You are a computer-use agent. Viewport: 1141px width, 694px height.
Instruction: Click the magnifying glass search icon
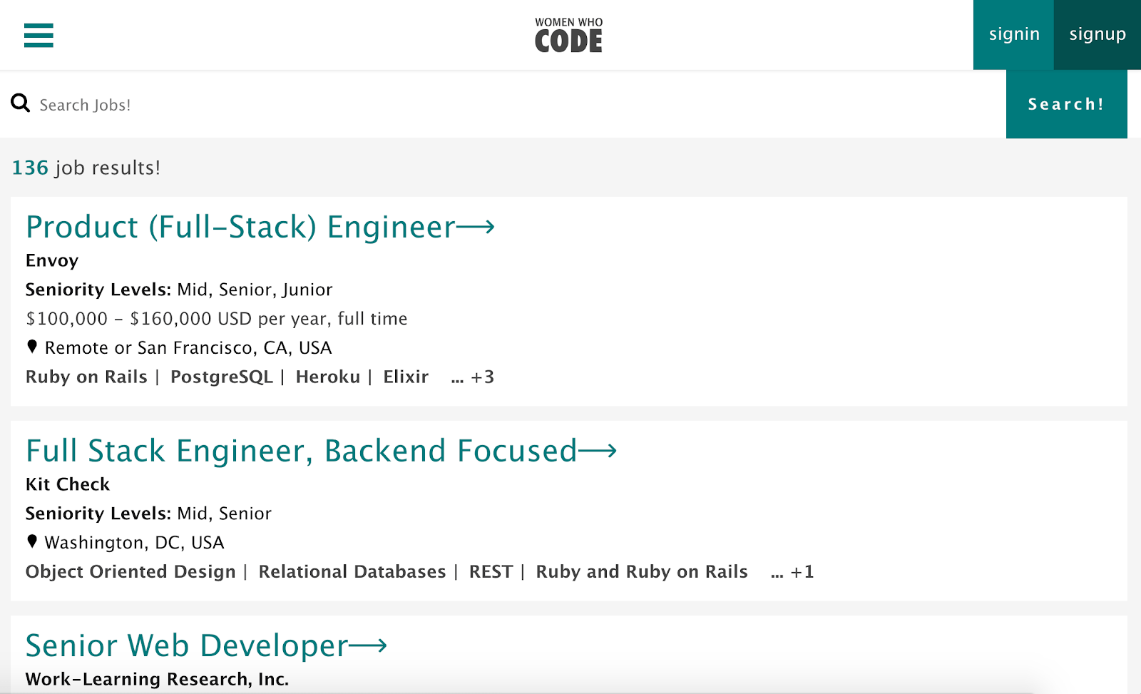[x=21, y=103]
